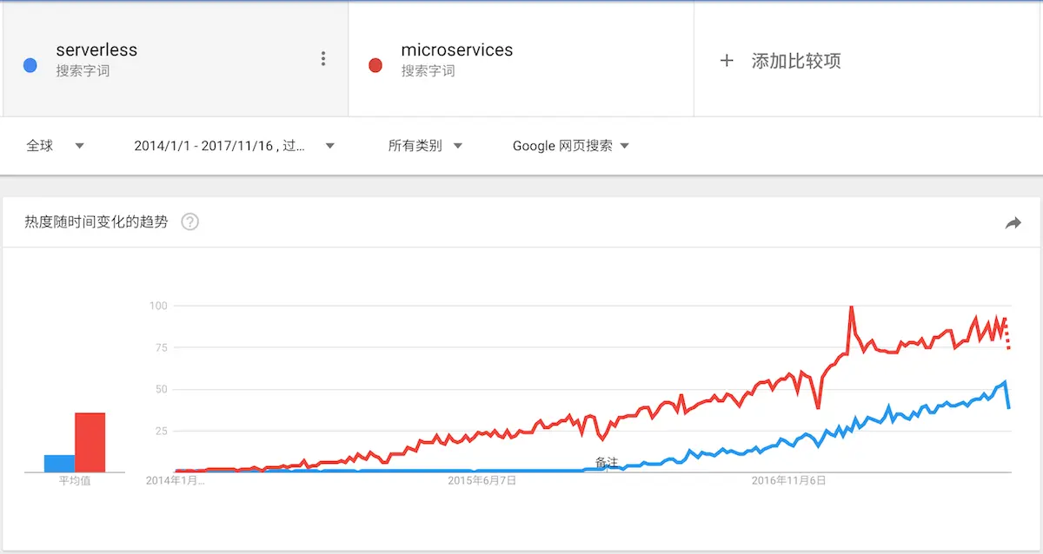
Task: Click the 热度随时间变化的趋势 heading
Action: [97, 222]
